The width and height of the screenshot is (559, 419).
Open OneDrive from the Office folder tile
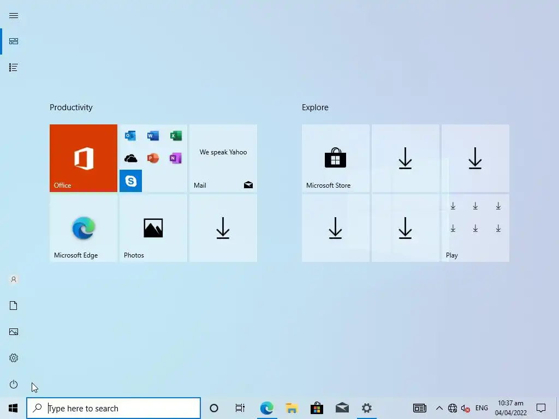coord(130,158)
